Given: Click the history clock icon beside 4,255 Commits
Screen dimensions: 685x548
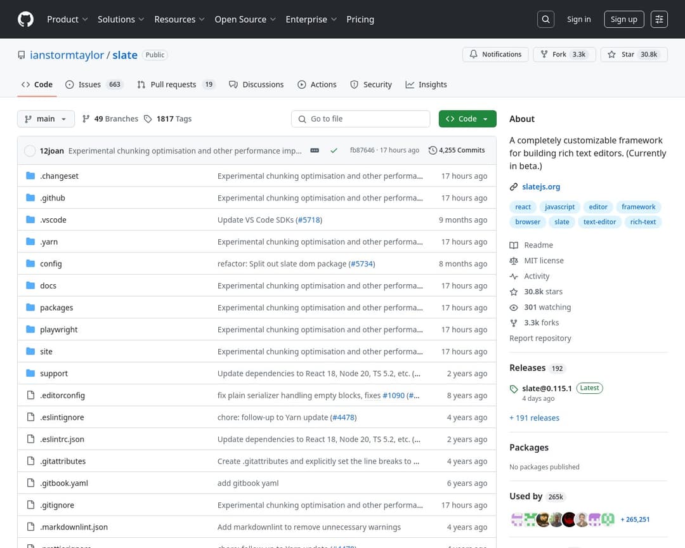Looking at the screenshot, I should click(433, 150).
